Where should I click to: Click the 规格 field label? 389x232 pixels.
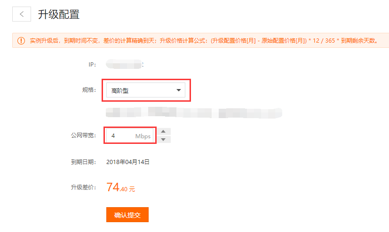tap(89, 90)
